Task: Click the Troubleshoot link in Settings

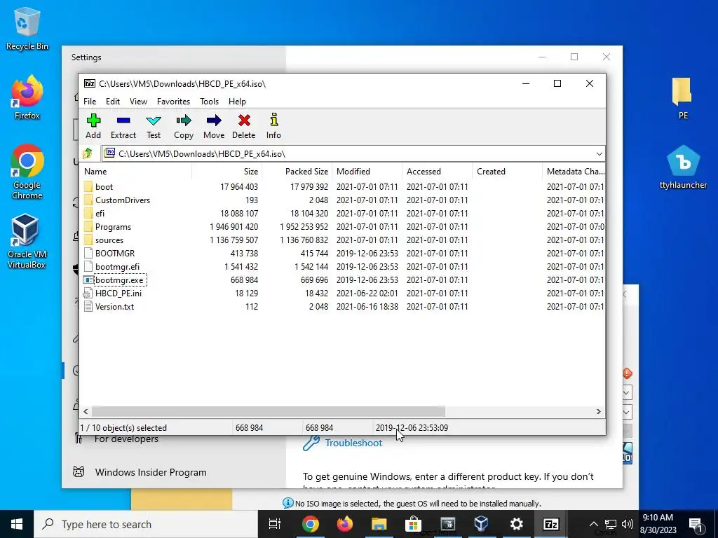Action: 353,443
